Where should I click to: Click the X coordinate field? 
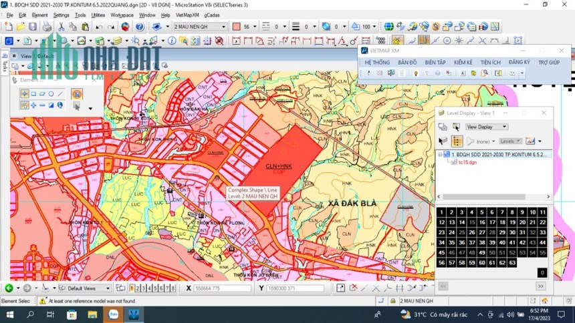coord(222,288)
